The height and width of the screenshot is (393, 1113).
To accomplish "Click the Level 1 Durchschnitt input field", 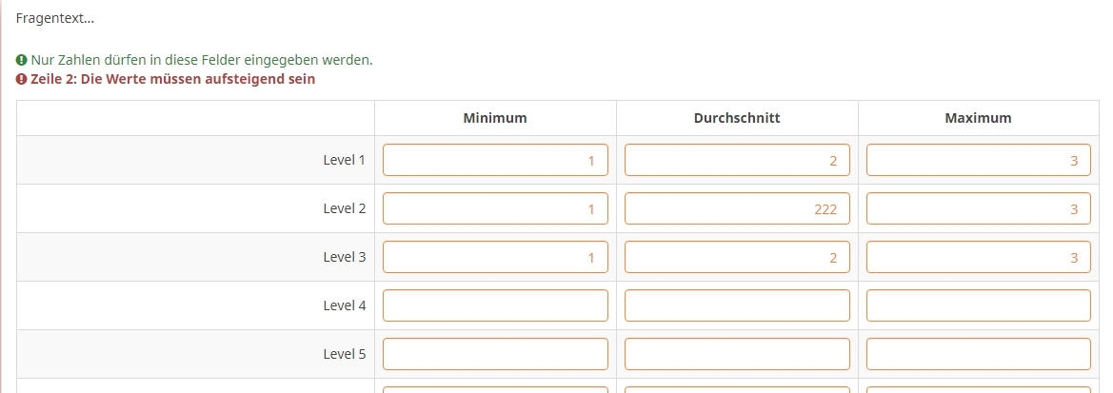I will (x=737, y=161).
